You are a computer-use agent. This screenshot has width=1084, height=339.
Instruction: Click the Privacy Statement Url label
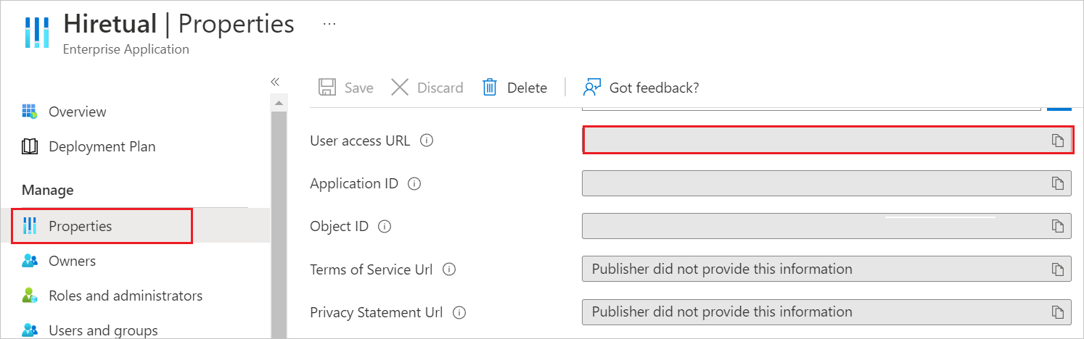point(377,312)
